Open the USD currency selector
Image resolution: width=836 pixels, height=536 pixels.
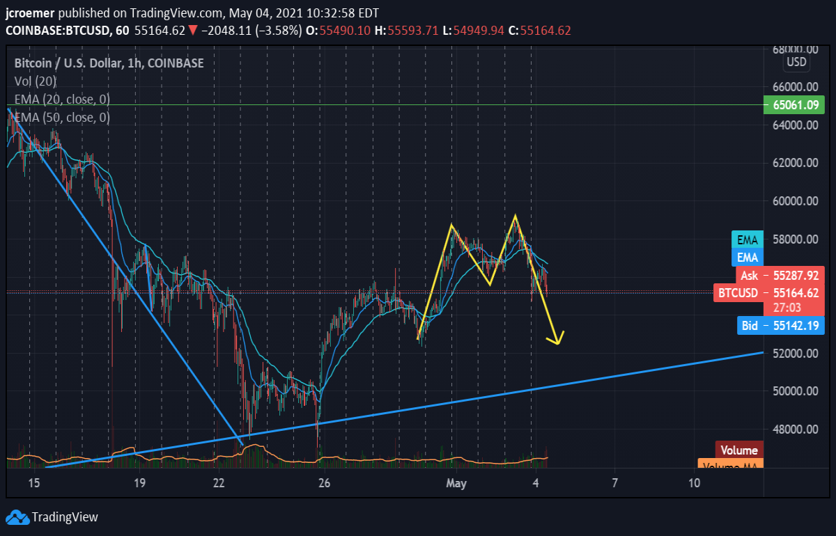(x=796, y=63)
